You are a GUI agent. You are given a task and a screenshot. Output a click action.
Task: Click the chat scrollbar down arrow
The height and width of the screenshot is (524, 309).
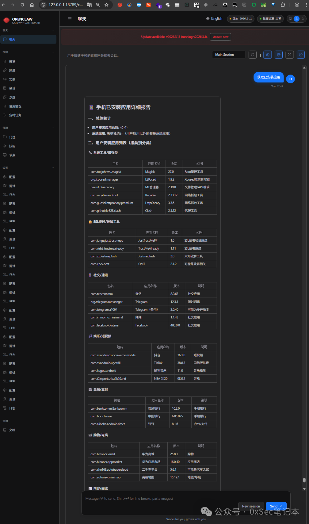(x=304, y=489)
